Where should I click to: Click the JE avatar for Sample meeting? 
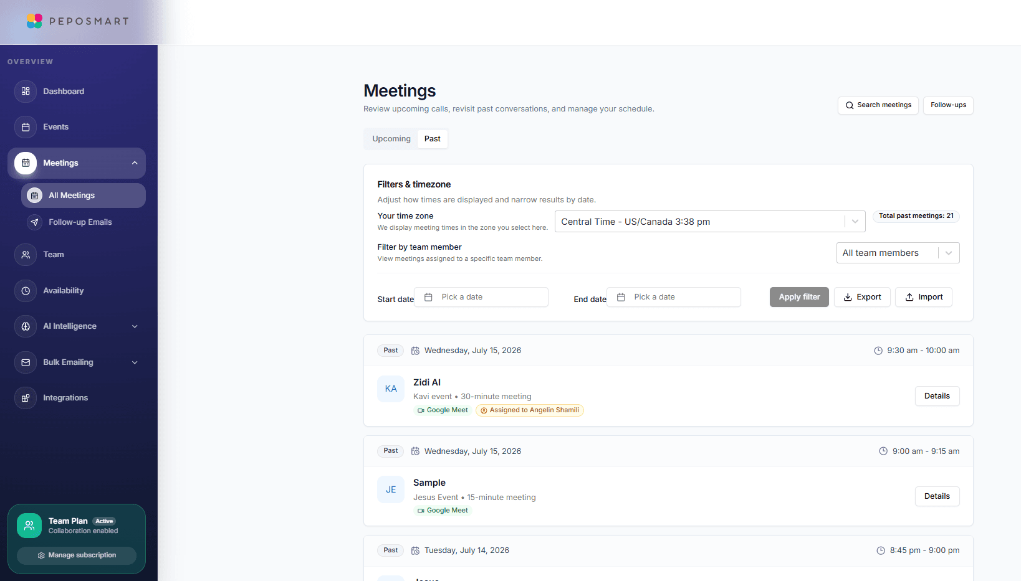(391, 489)
